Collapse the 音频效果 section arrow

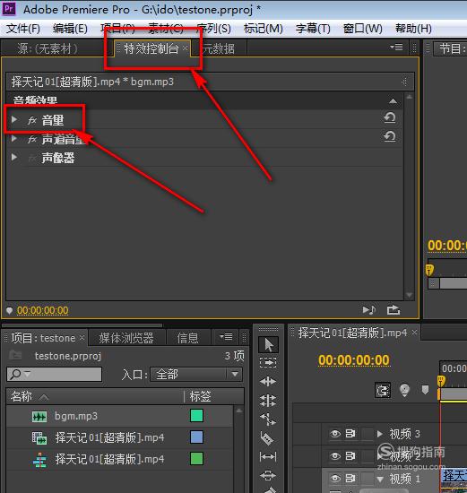[393, 101]
